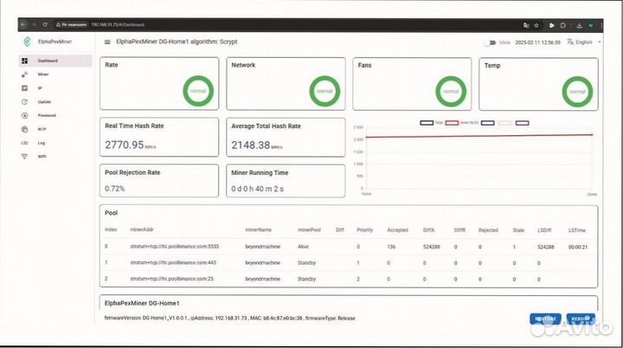This screenshot has height=348, width=623.
Task: Collapse the sidebar with the hamburger icon
Action: [x=107, y=42]
